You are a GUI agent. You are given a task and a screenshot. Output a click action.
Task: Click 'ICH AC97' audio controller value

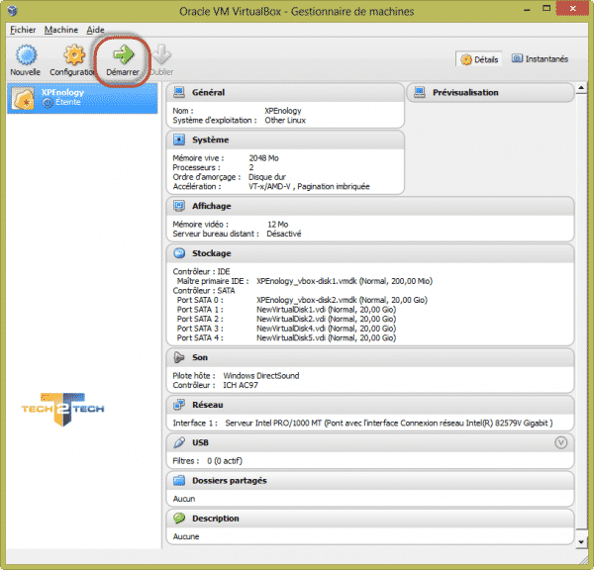241,386
